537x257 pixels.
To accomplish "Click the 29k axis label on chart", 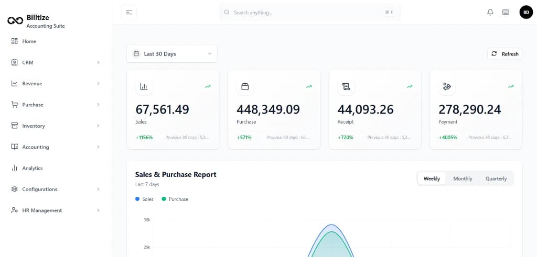I will coord(147,247).
